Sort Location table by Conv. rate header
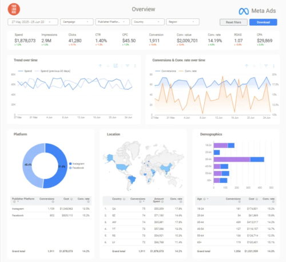This screenshot has width=286, height=262. (x=176, y=199)
